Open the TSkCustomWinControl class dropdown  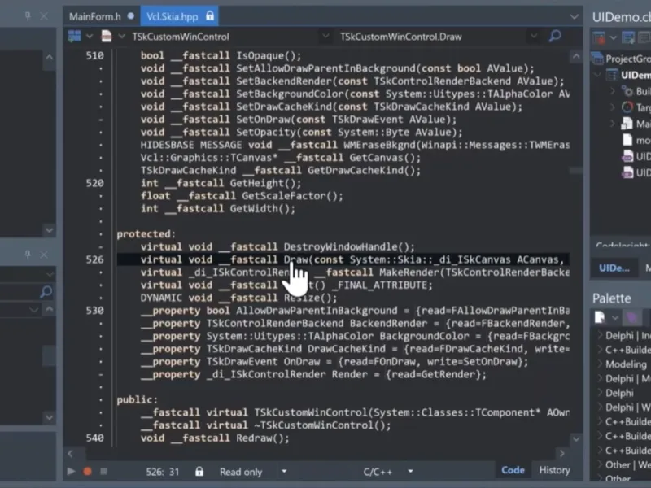(325, 37)
